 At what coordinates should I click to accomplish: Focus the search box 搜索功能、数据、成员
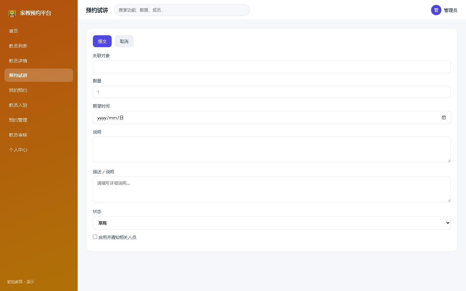click(182, 10)
